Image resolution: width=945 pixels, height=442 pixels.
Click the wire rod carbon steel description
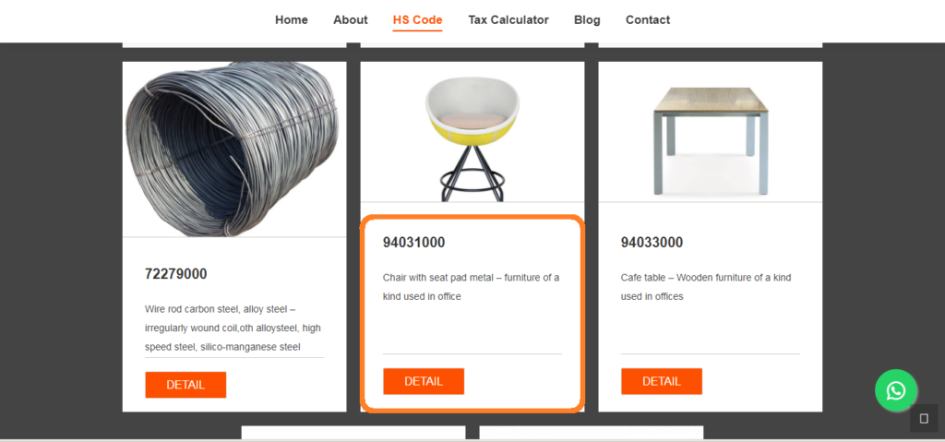click(x=233, y=328)
